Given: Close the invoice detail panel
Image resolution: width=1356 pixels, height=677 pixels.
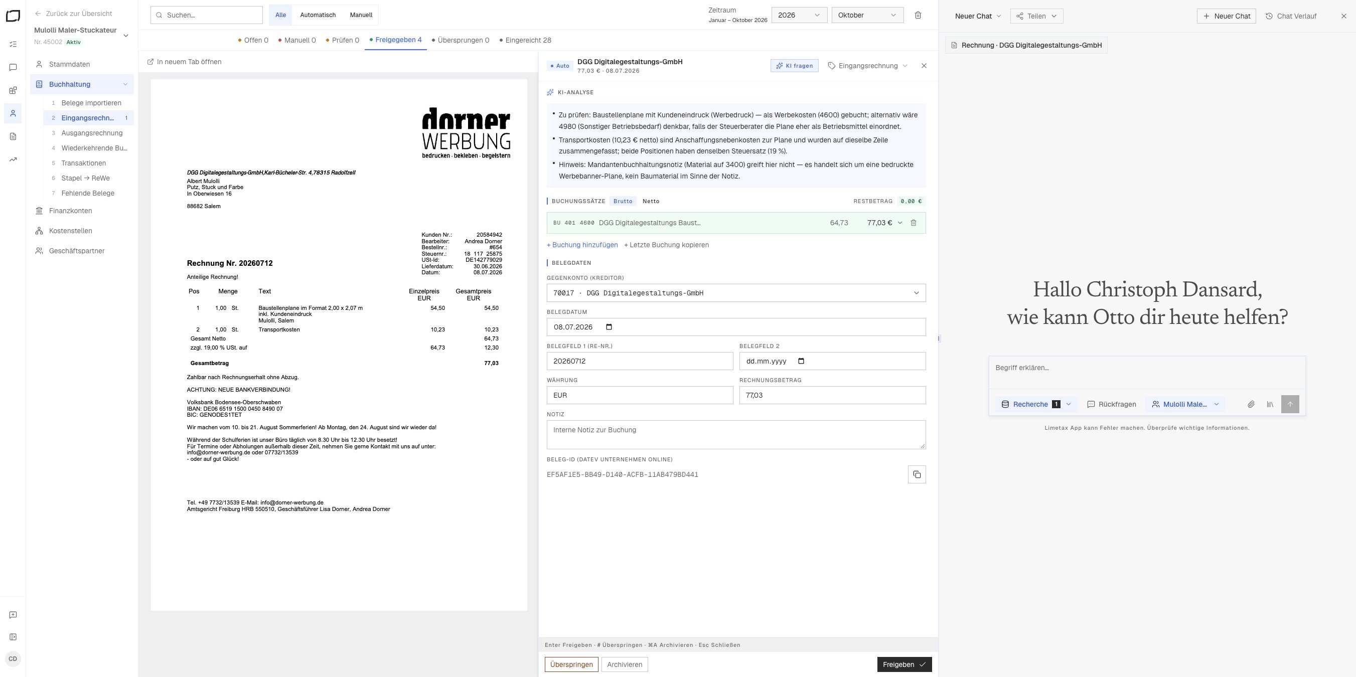Looking at the screenshot, I should point(924,66).
